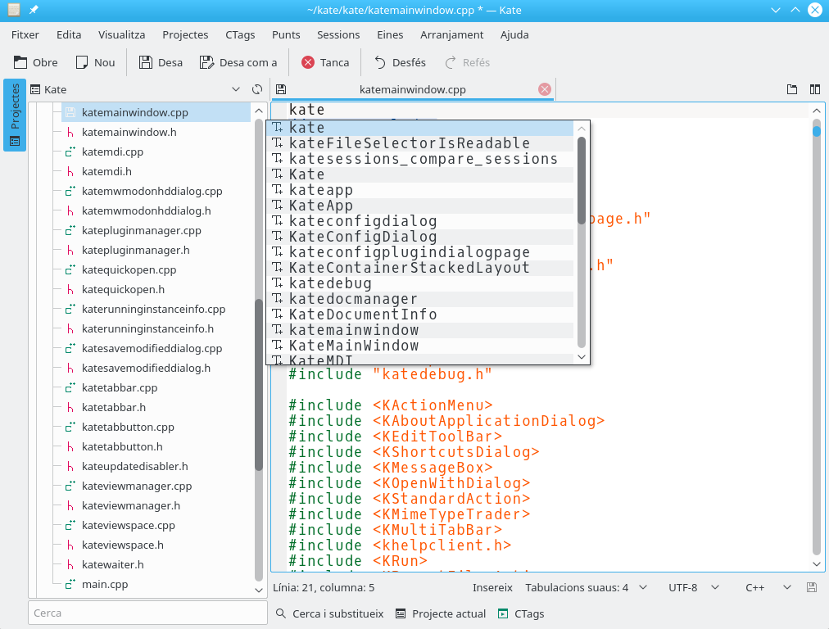The image size is (829, 629).
Task: Select KateMainWindow from the completion list
Action: (x=354, y=346)
